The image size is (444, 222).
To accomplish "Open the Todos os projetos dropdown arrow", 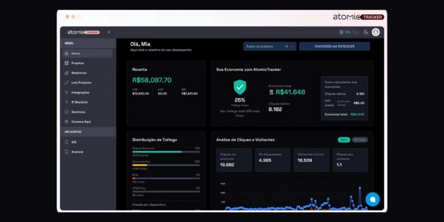I will click(x=293, y=46).
